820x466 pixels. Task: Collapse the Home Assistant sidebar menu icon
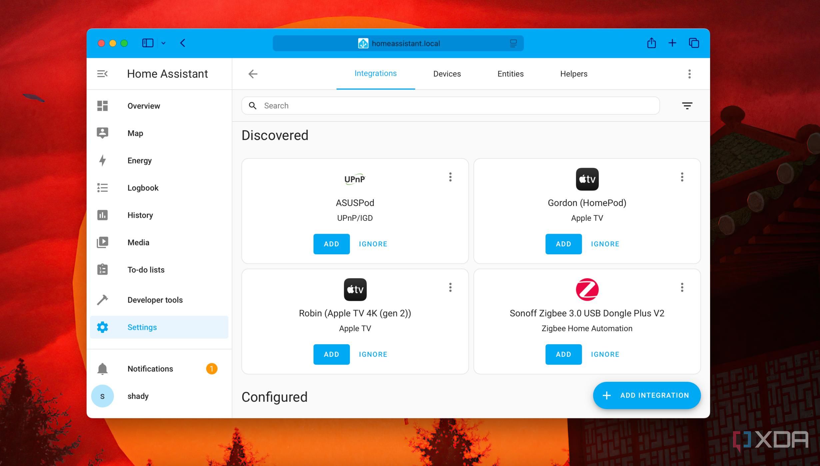click(102, 74)
